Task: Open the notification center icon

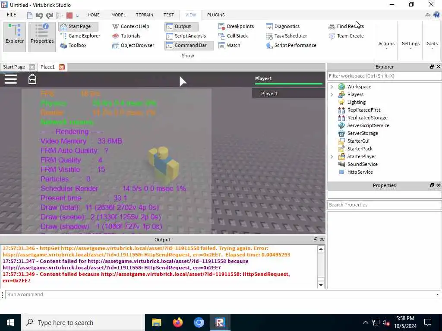Action: [428, 322]
